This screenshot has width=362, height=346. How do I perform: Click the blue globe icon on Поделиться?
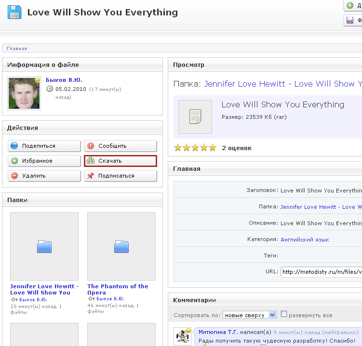14,146
